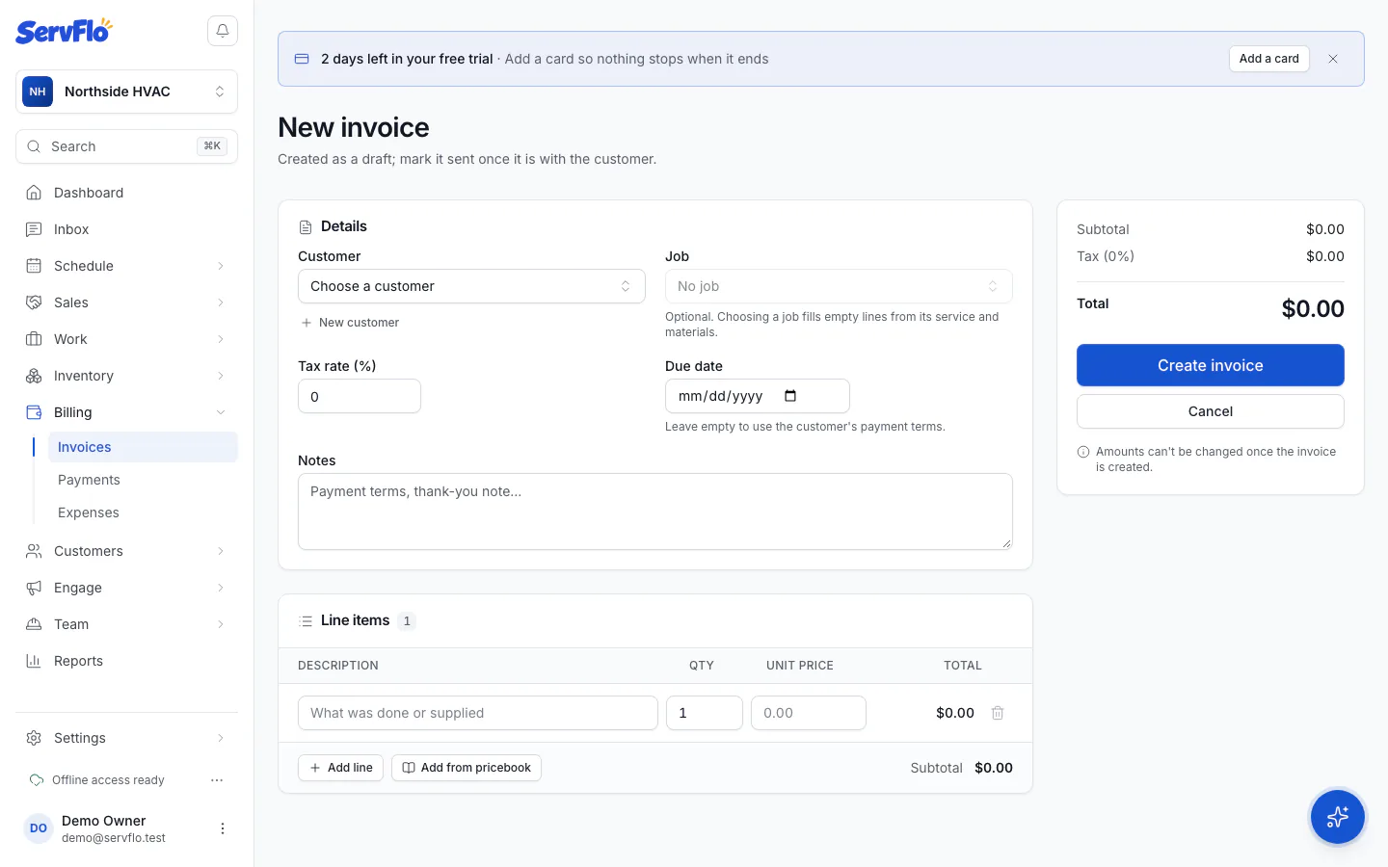Open Expenses under Billing
This screenshot has width=1388, height=867.
[143, 512]
